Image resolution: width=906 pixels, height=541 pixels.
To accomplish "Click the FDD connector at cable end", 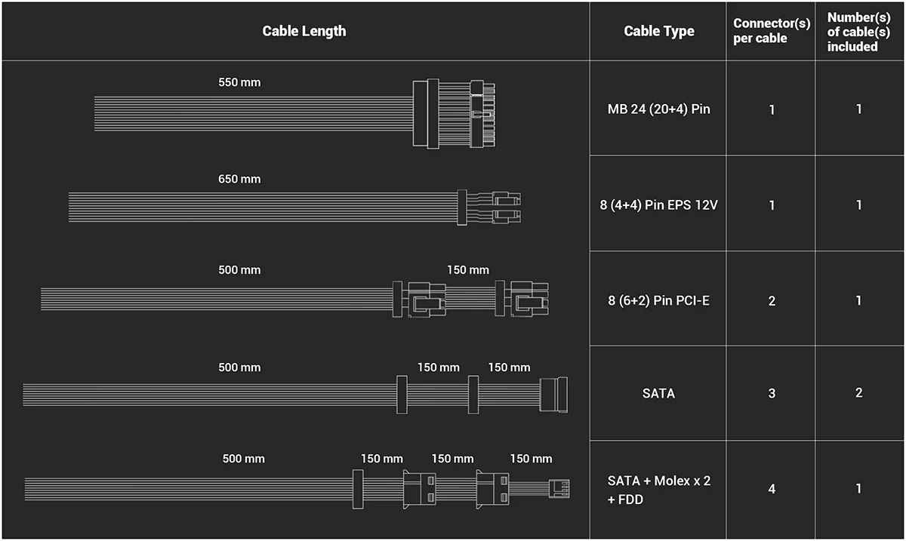I will tap(559, 487).
